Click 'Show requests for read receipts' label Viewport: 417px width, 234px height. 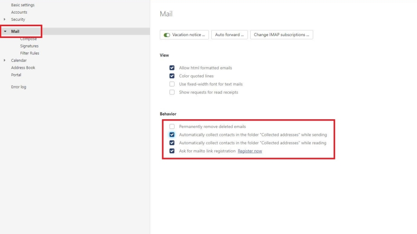click(208, 92)
